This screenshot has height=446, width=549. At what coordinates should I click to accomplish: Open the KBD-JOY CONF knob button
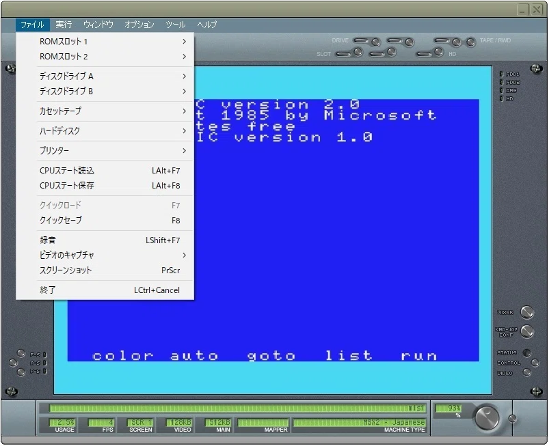pos(526,331)
